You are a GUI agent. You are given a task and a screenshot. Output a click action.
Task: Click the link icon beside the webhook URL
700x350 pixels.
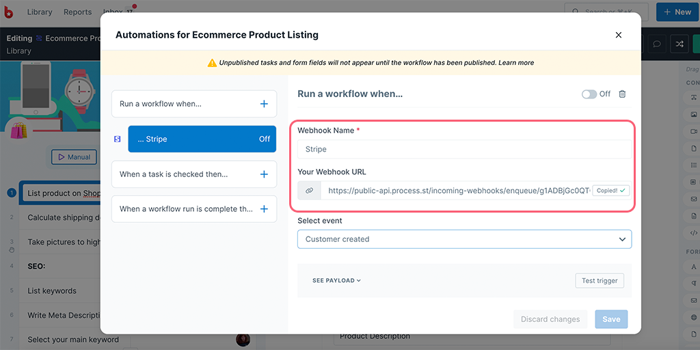(309, 191)
